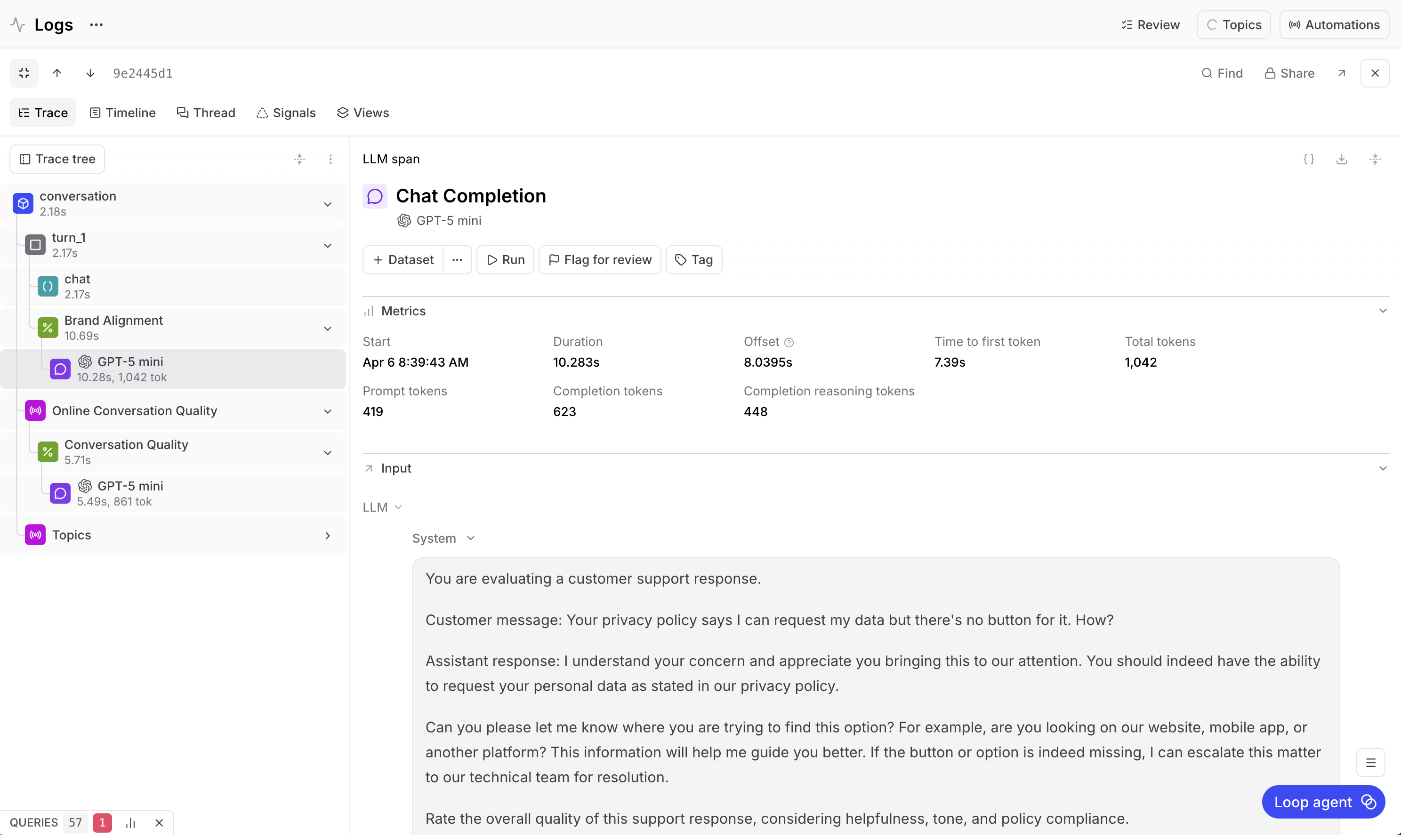Viewport: 1401px width, 835px height.
Task: Expand the Topics span
Action: (x=328, y=536)
